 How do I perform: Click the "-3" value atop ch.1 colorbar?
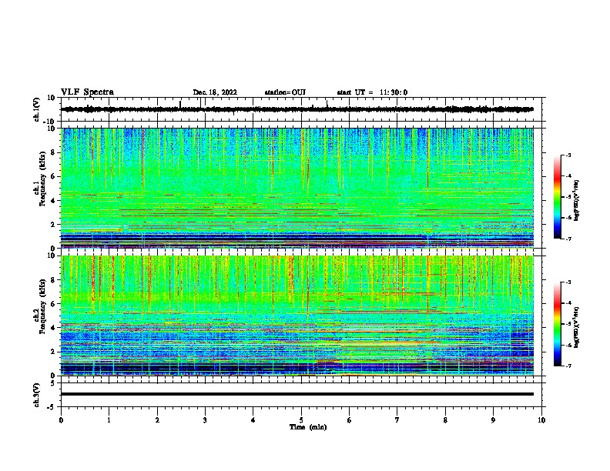(568, 155)
